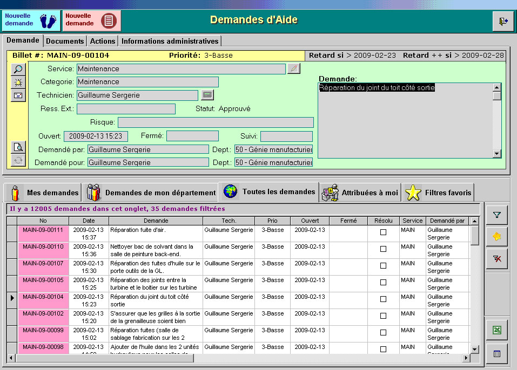This screenshot has height=370, width=517.
Task: Select the MAIN-09-00107 ticket number cell
Action: coord(43,267)
